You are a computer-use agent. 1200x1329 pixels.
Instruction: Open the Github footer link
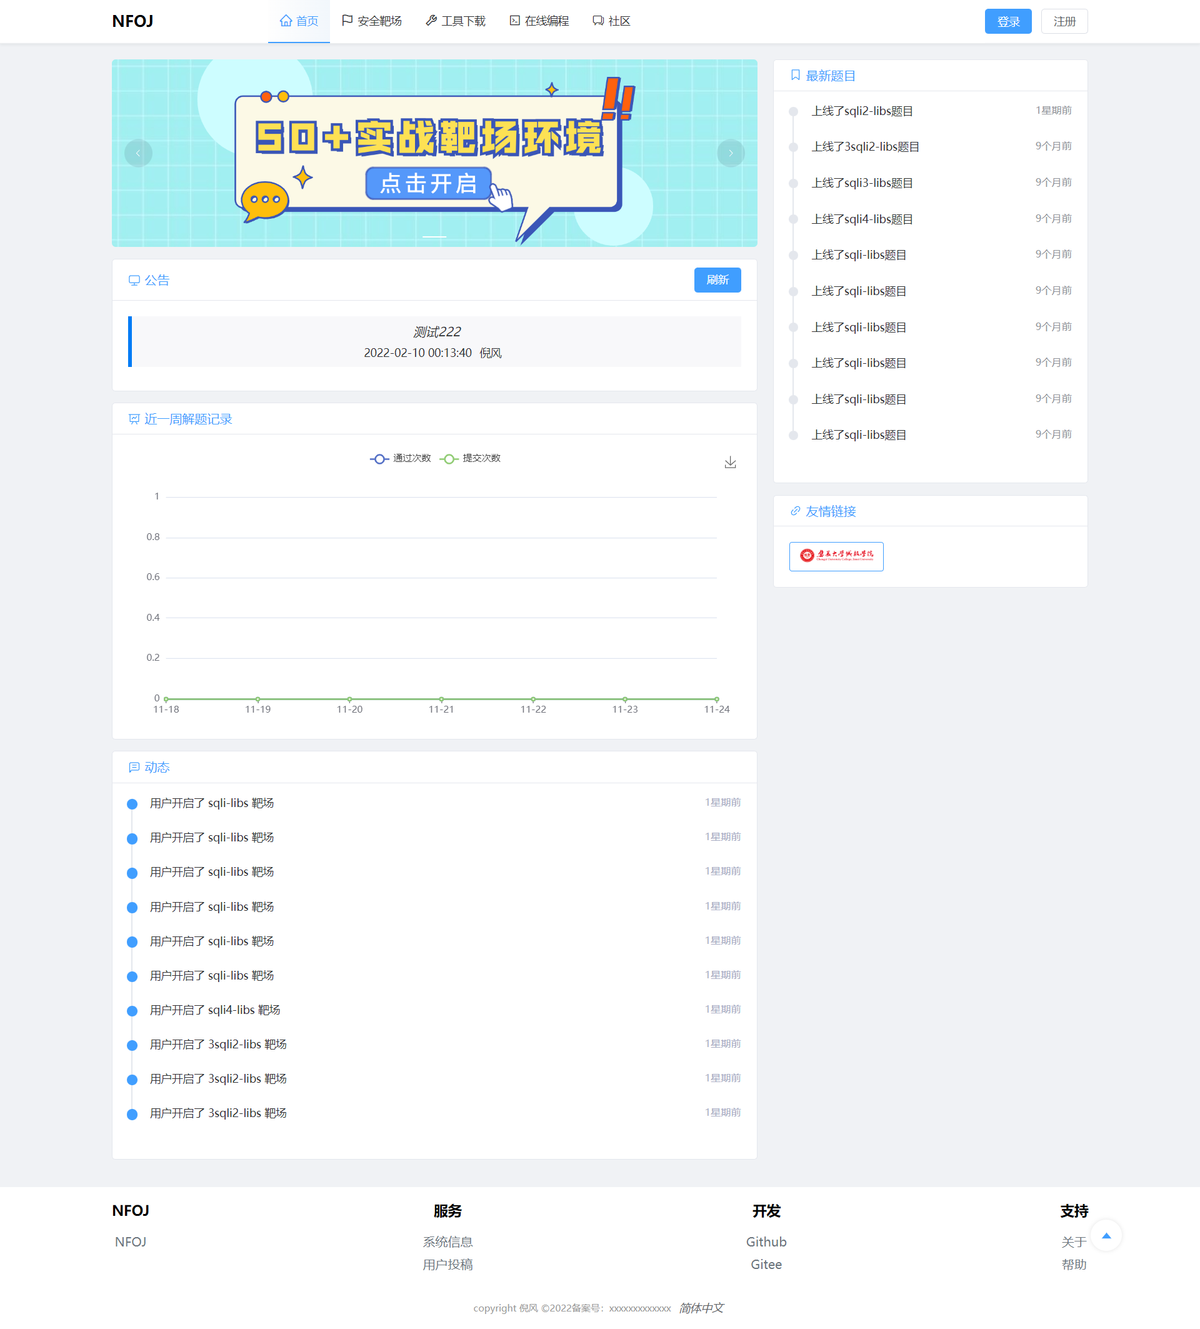point(766,1242)
